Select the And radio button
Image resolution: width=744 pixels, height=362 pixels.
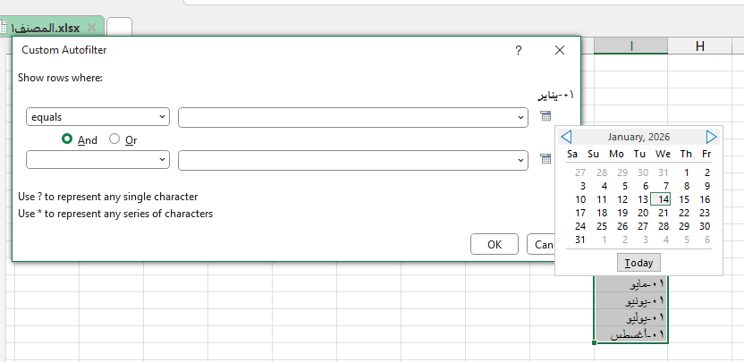point(67,139)
